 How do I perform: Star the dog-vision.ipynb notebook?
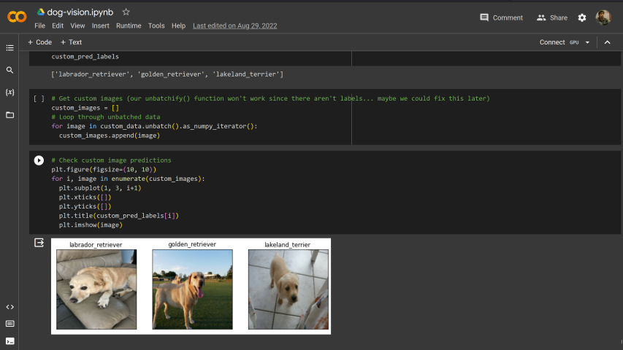(x=126, y=12)
